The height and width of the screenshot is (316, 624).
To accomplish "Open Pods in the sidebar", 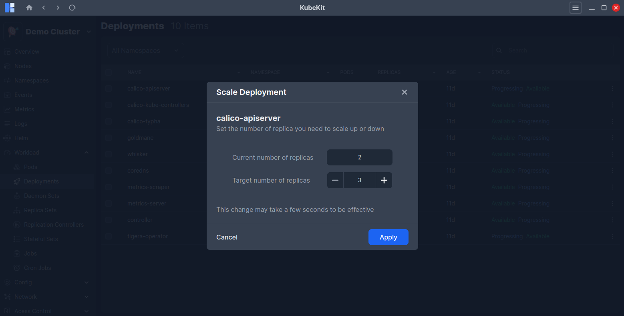I will (30, 167).
